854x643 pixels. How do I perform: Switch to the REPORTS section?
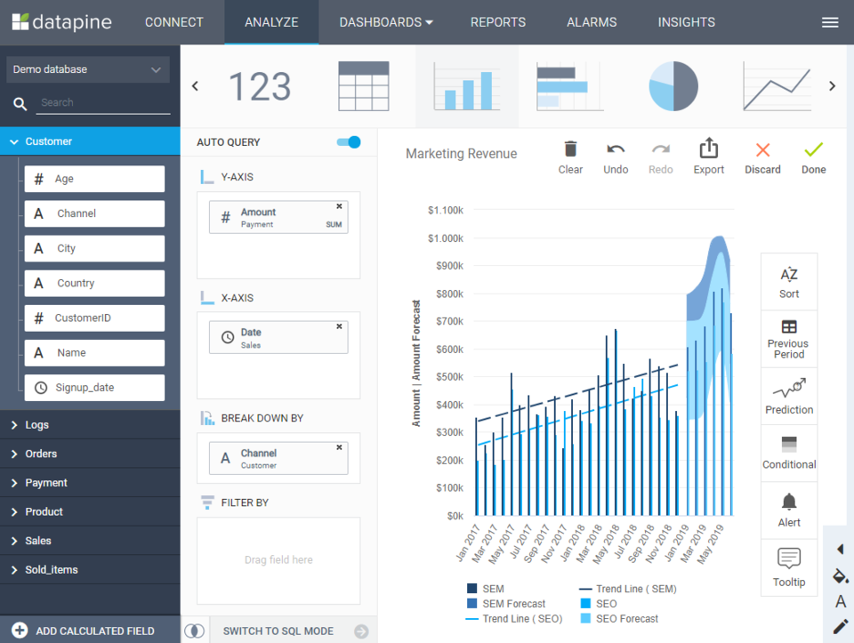(497, 22)
